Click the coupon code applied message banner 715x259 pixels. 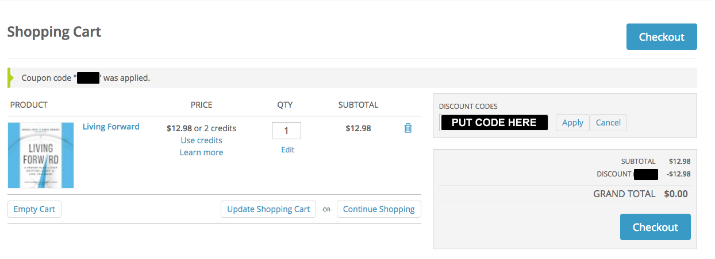pyautogui.click(x=352, y=77)
